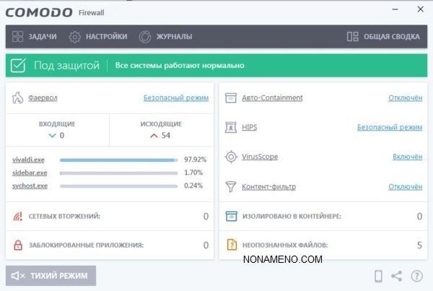
Task: Open the Задачи menu
Action: (x=35, y=36)
